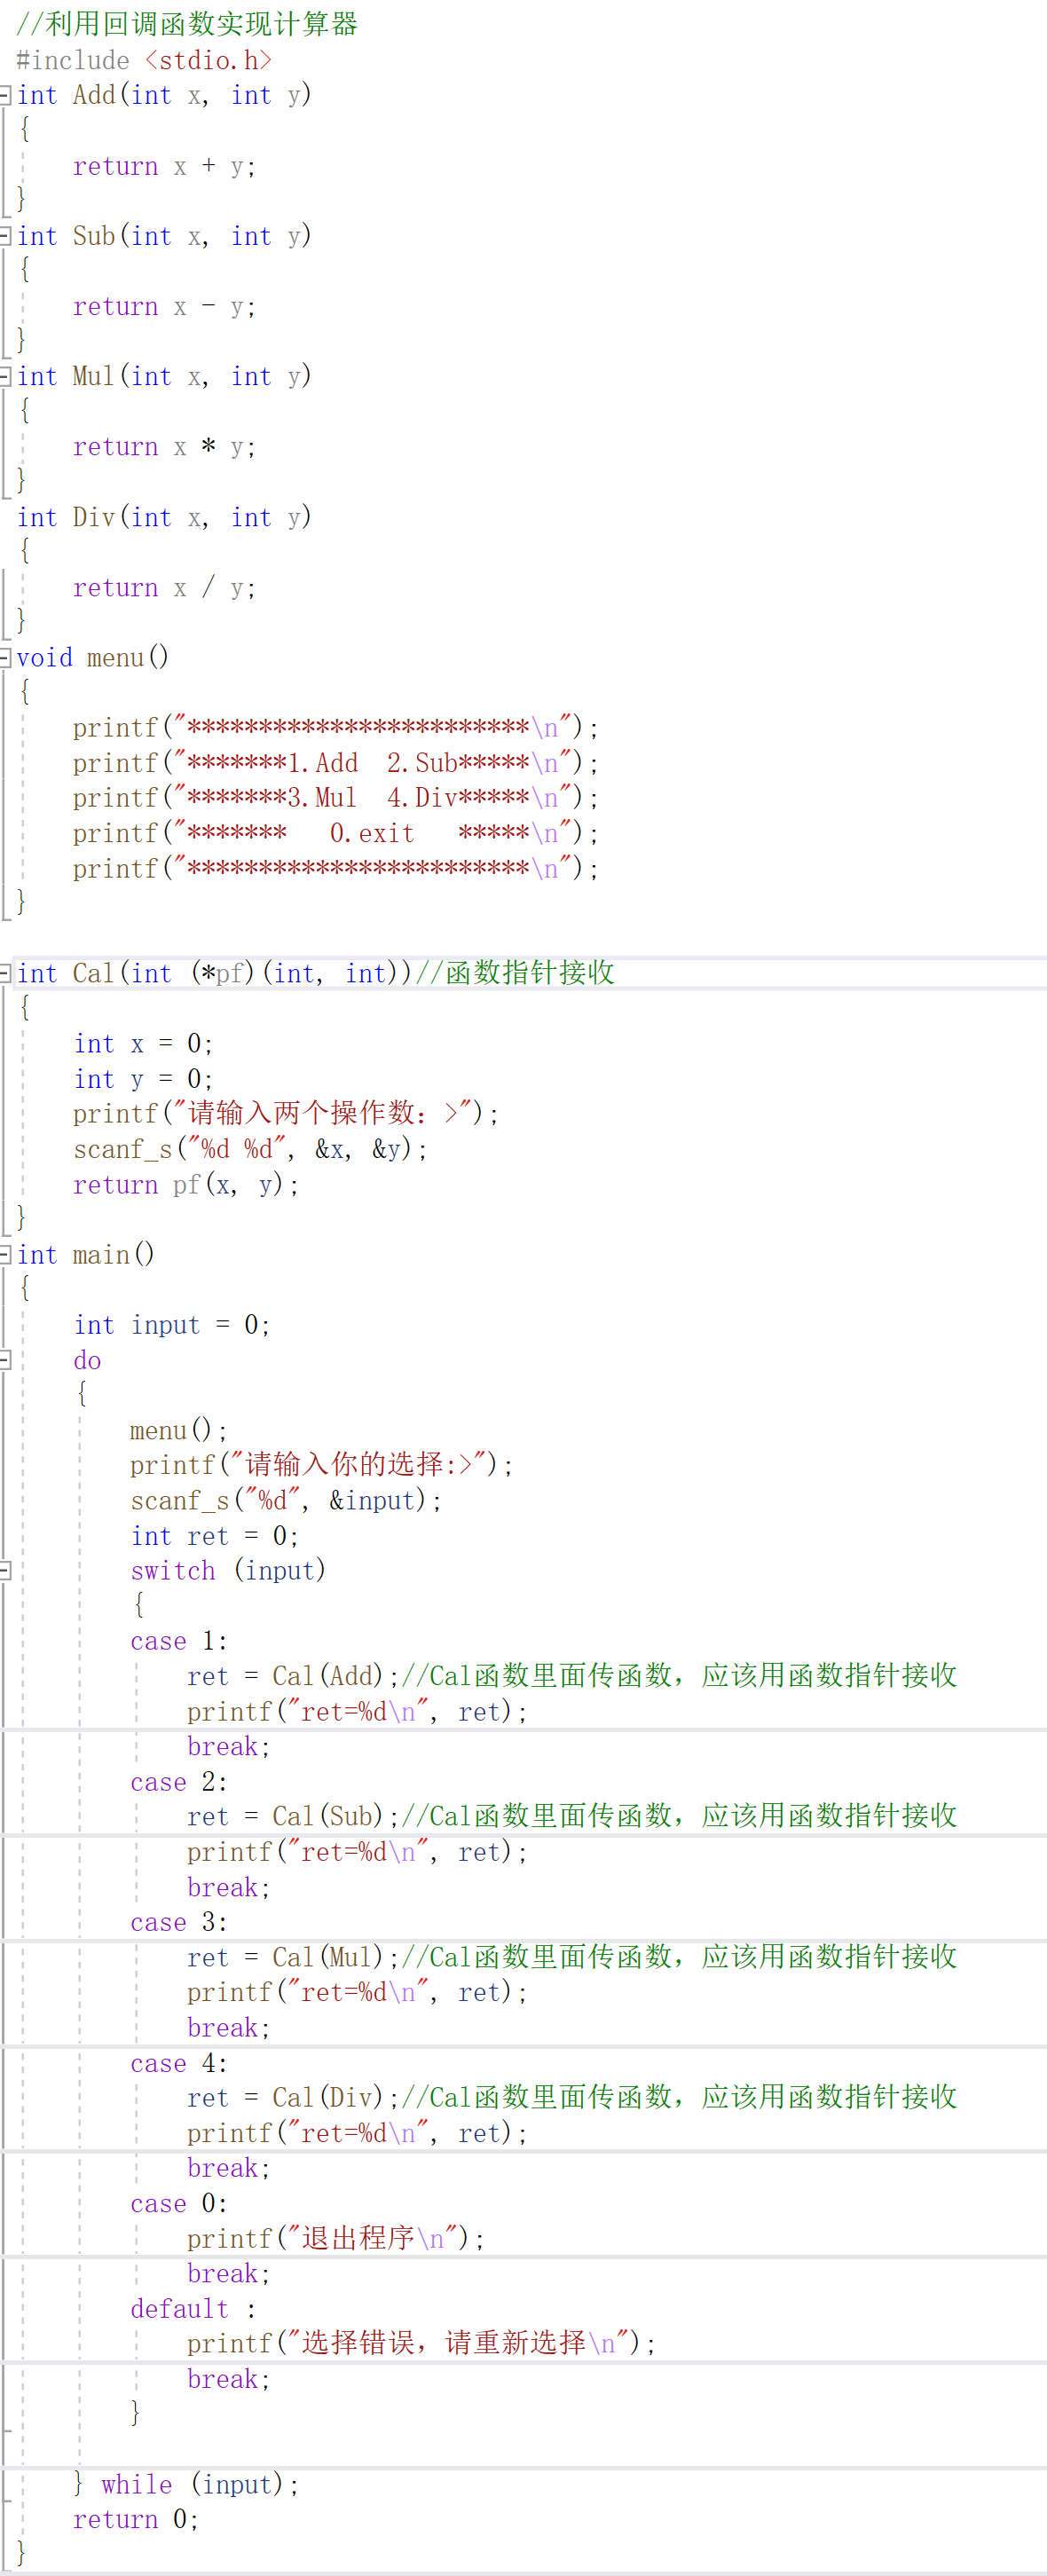Screen dimensions: 1047x2576
Task: Click the printf line '请输入两个操作数：>'
Action: [286, 1113]
